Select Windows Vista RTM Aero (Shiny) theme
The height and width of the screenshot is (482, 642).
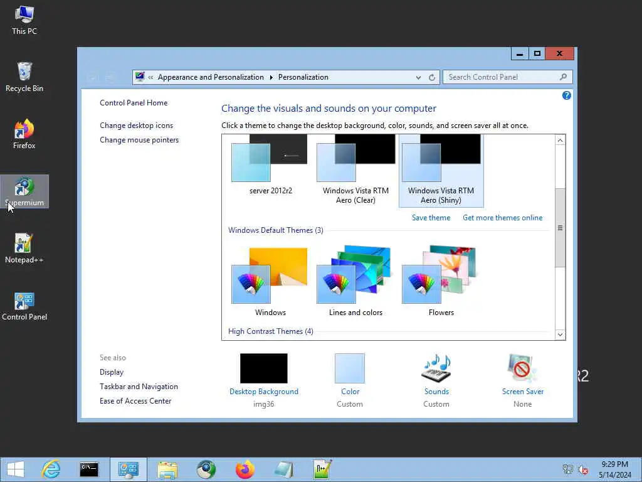441,171
